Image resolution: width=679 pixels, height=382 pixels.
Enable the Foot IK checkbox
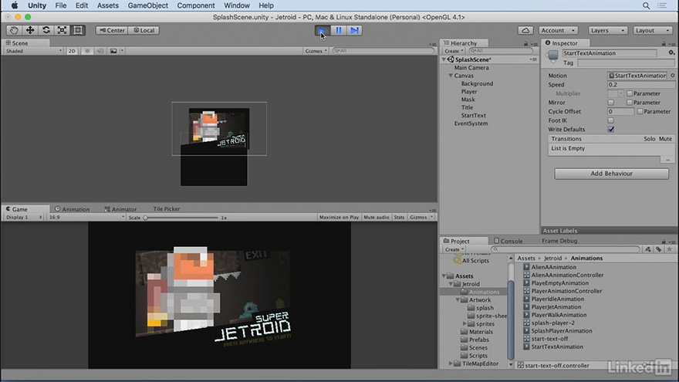click(610, 120)
